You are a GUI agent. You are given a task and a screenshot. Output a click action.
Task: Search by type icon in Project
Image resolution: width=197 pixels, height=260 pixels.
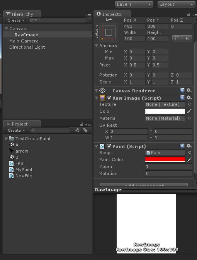(x=77, y=130)
